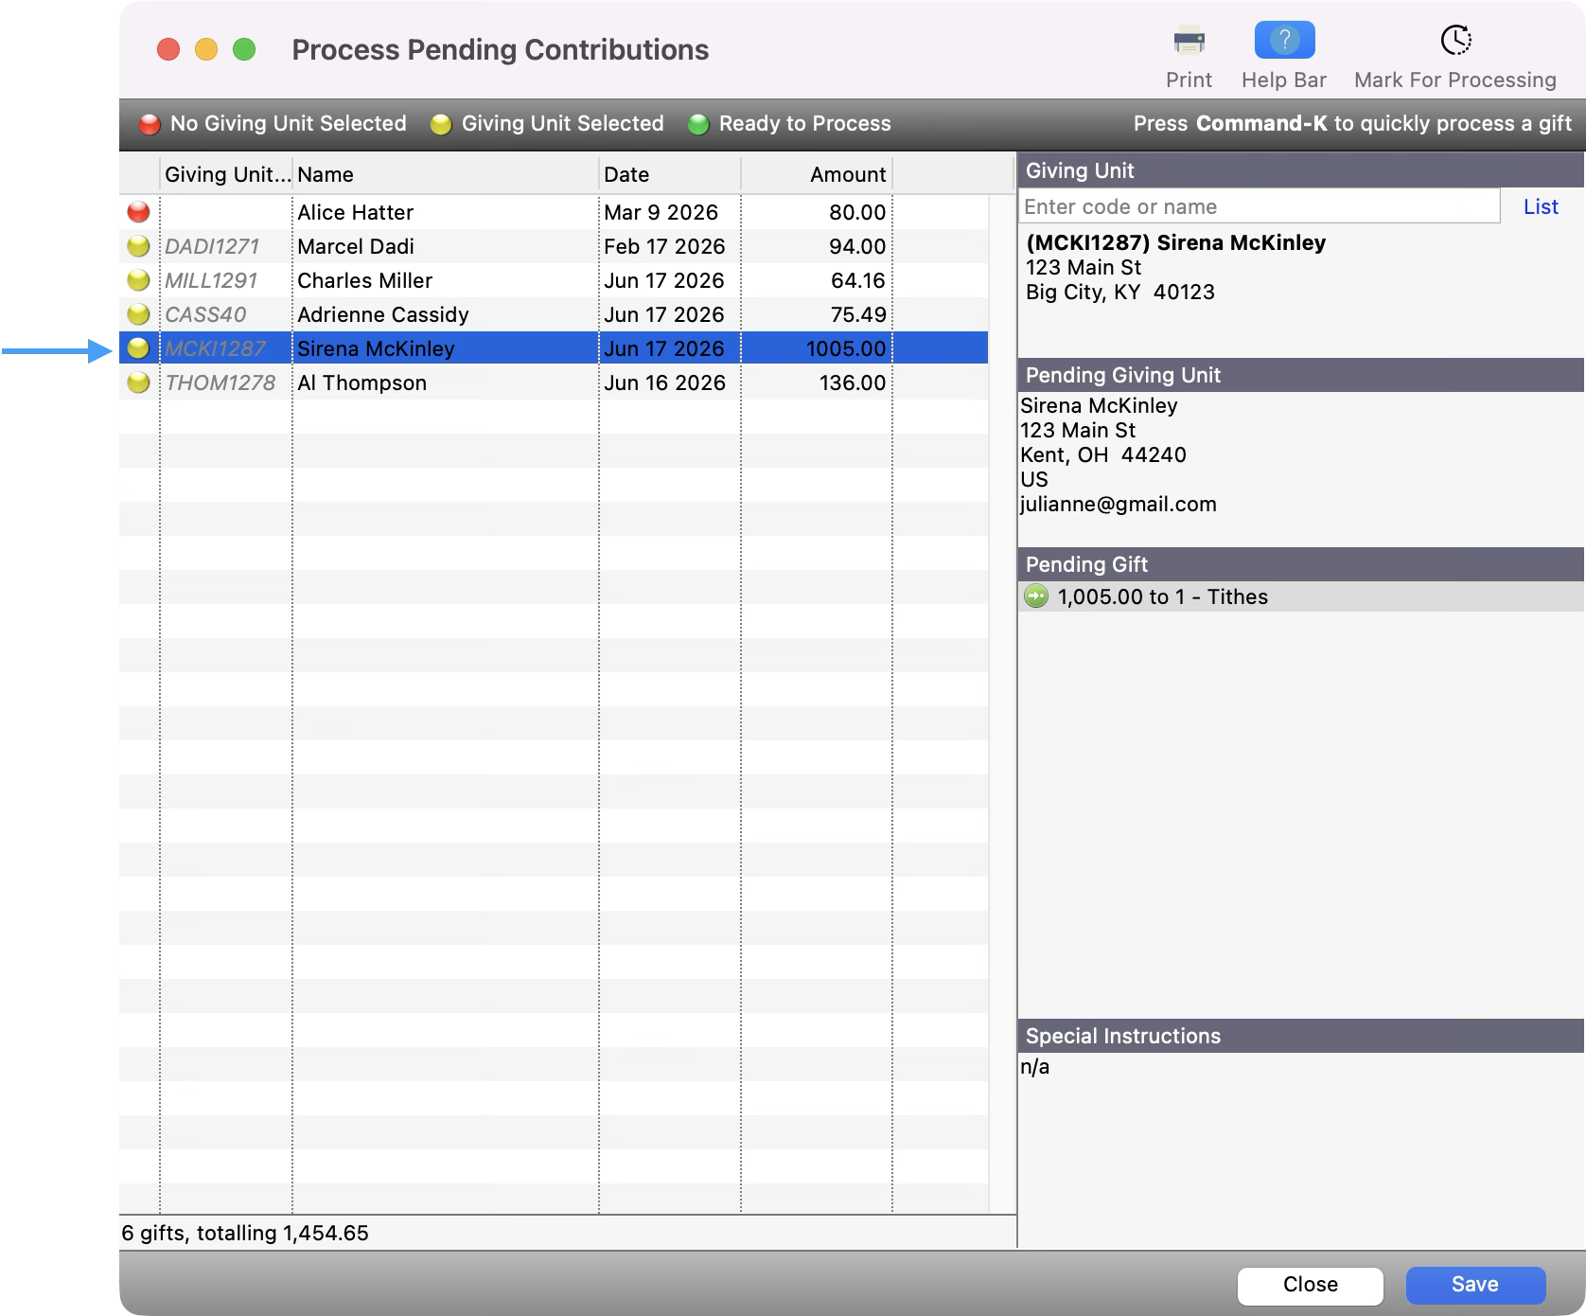Screen dimensions: 1586x1316
Task: Click pending email julianne@gmail.com
Action: 1119,504
